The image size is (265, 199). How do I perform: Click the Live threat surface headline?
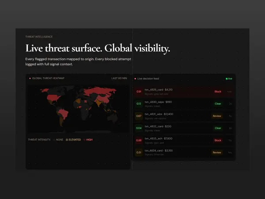98,48
